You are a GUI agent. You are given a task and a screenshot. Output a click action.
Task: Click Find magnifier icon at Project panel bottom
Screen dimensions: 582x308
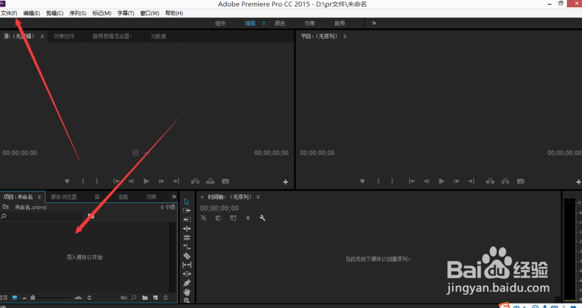click(134, 298)
